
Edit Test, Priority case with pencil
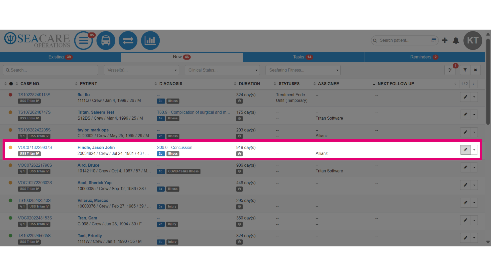click(x=465, y=238)
